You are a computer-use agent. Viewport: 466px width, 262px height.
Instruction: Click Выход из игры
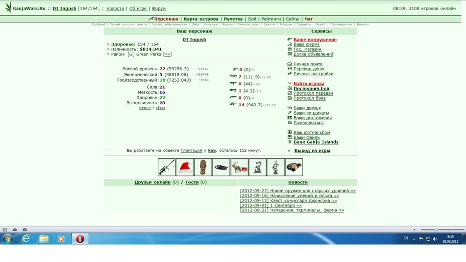(312, 151)
